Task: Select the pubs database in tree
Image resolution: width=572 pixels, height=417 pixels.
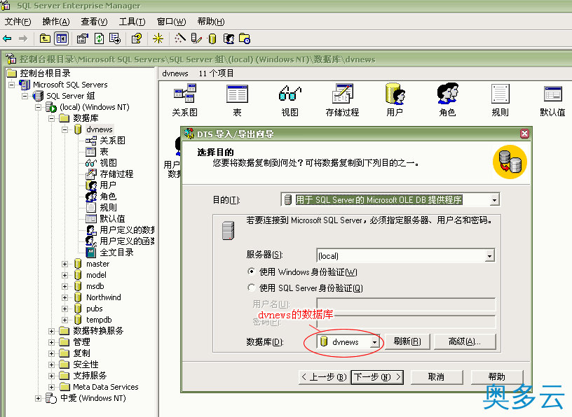Action: [94, 309]
